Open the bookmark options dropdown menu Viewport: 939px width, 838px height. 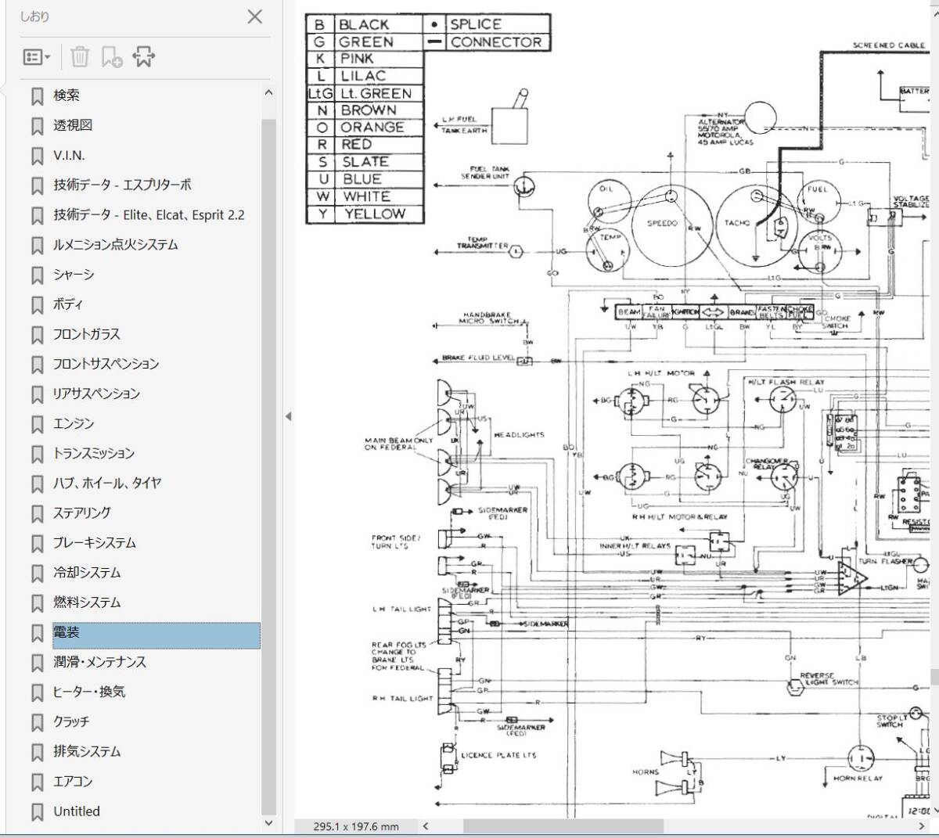(36, 57)
